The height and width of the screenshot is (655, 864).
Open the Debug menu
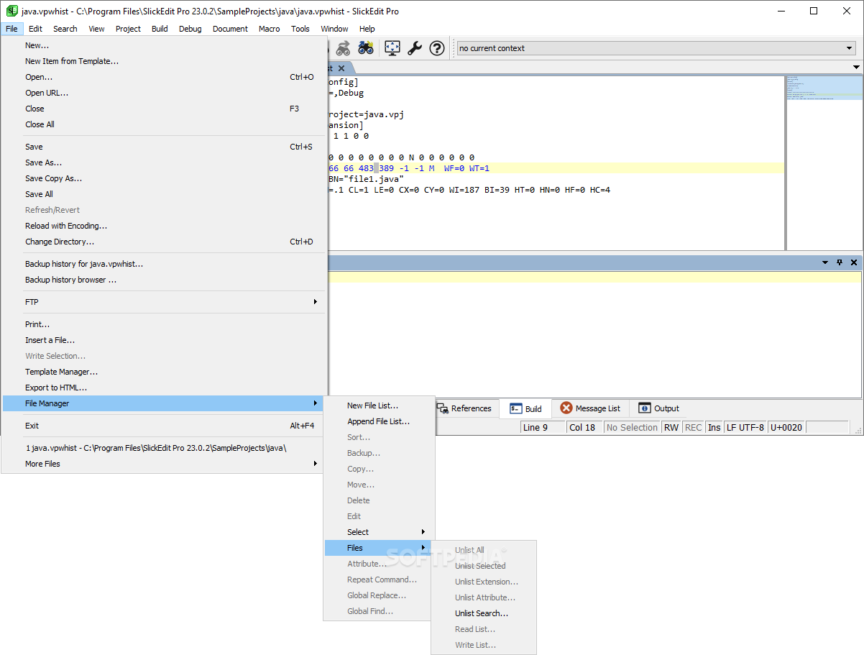[190, 29]
